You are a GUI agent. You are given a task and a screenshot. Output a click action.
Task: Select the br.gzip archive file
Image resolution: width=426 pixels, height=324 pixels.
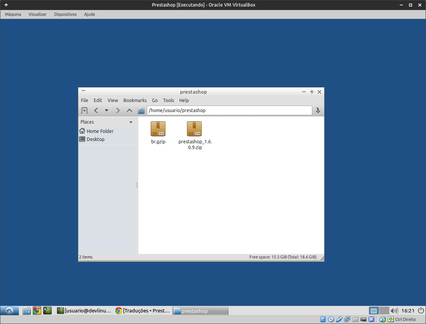pyautogui.click(x=158, y=133)
